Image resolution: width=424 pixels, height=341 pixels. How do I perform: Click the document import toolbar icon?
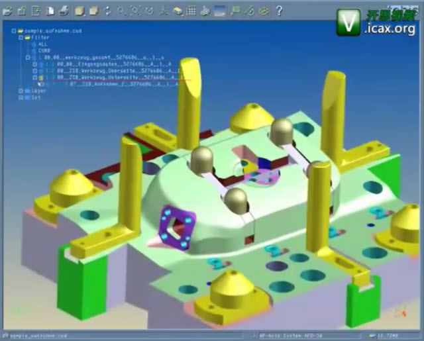(36, 11)
